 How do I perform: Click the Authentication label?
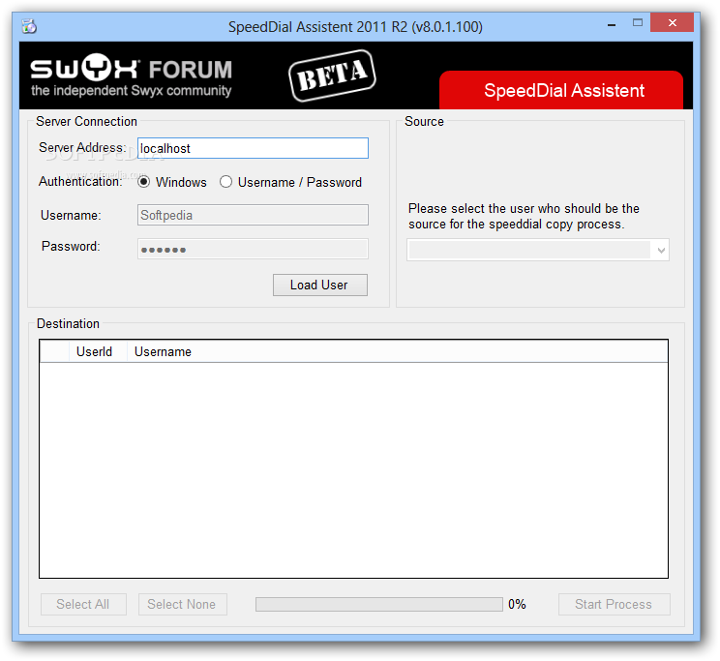click(x=80, y=181)
